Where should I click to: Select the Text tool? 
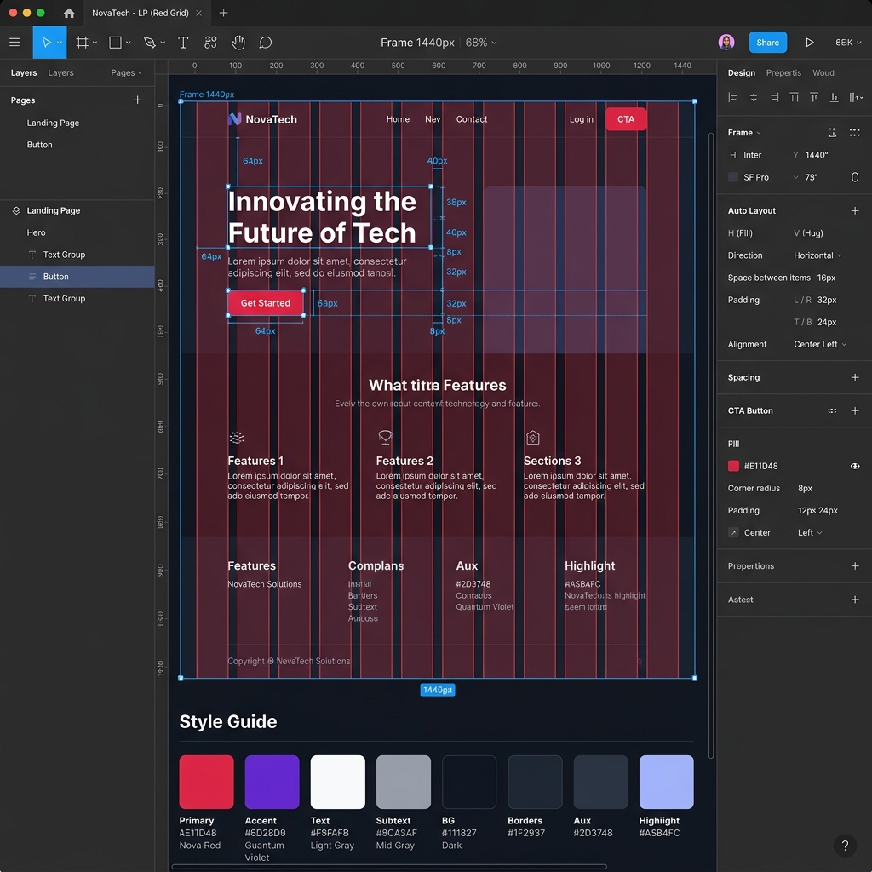(x=183, y=43)
